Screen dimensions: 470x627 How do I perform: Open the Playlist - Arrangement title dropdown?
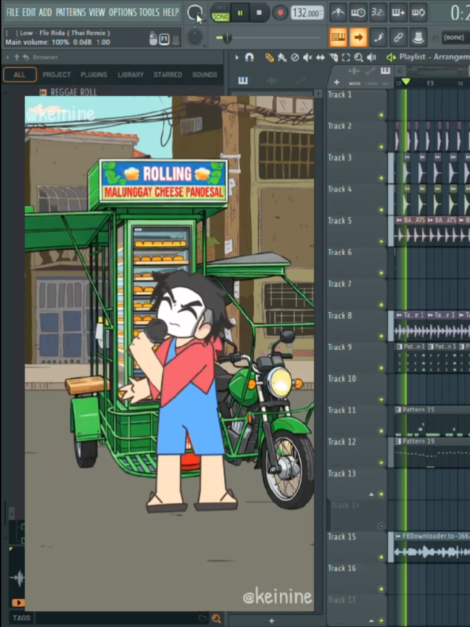[434, 57]
